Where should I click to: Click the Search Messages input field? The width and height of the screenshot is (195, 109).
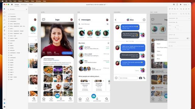(x=92, y=24)
